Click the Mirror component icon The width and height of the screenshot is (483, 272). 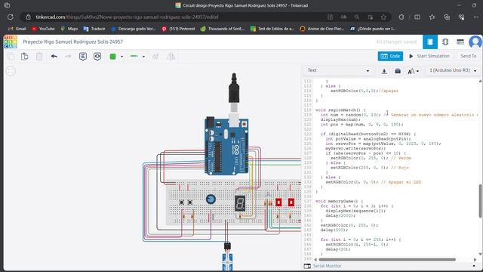pyautogui.click(x=171, y=57)
